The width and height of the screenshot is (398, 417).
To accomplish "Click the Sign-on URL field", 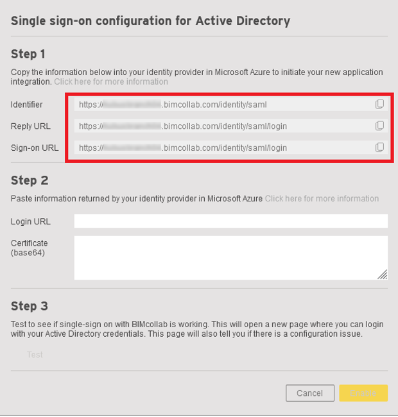I will [x=230, y=148].
